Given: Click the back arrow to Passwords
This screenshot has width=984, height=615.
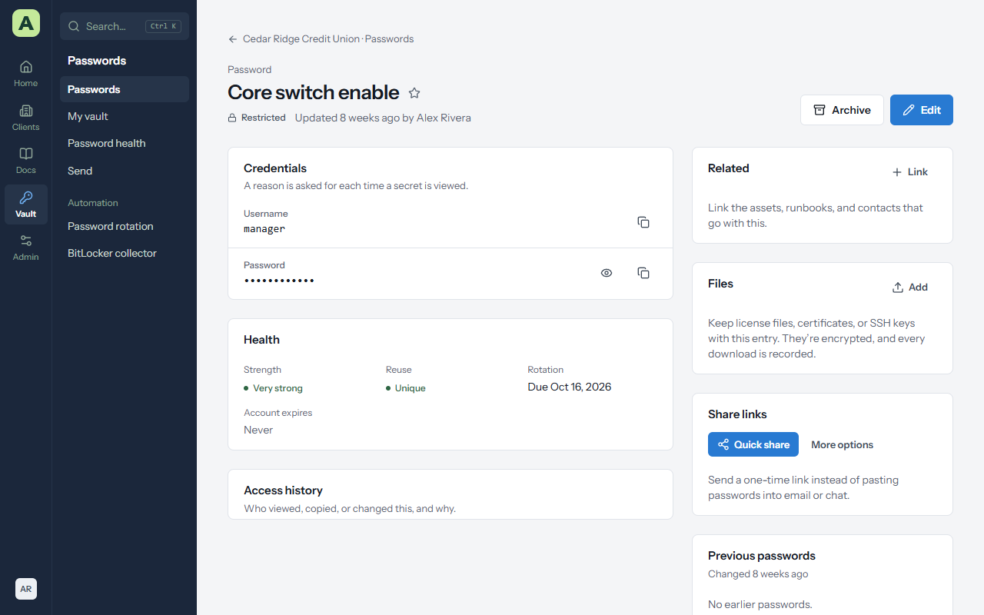Looking at the screenshot, I should coord(233,39).
